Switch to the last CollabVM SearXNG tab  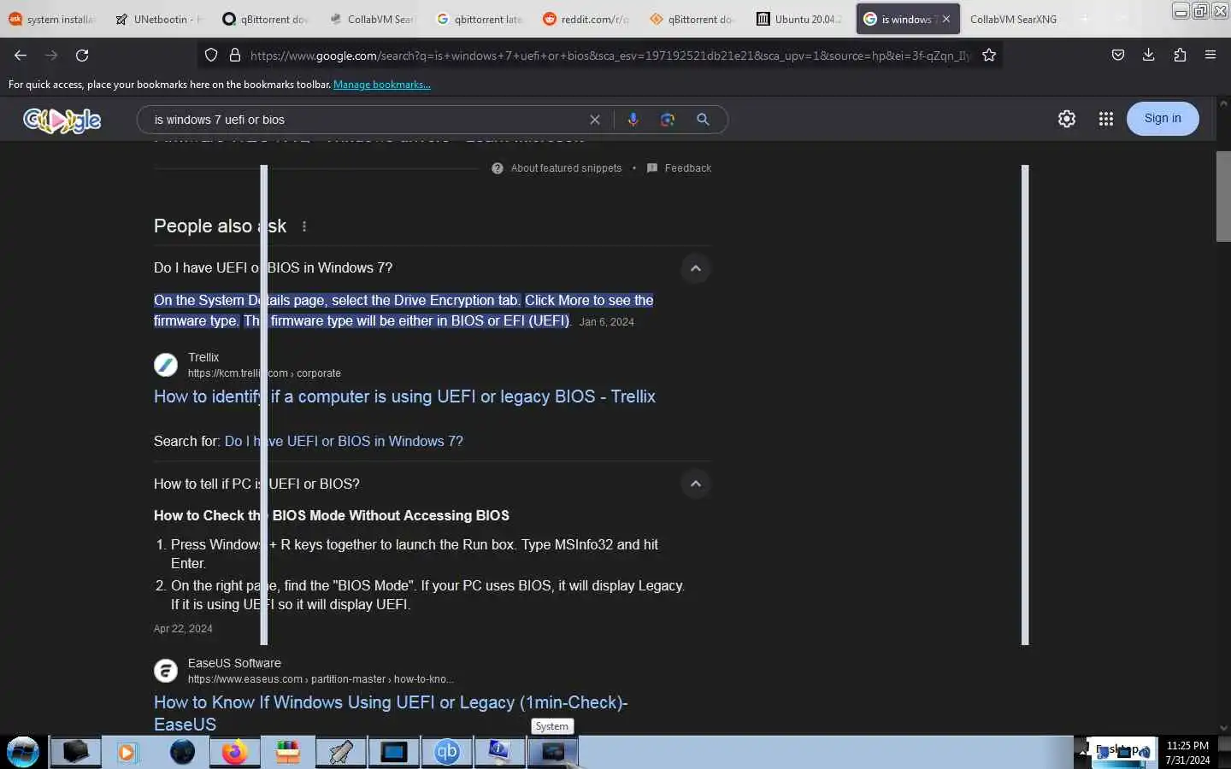click(x=1014, y=19)
